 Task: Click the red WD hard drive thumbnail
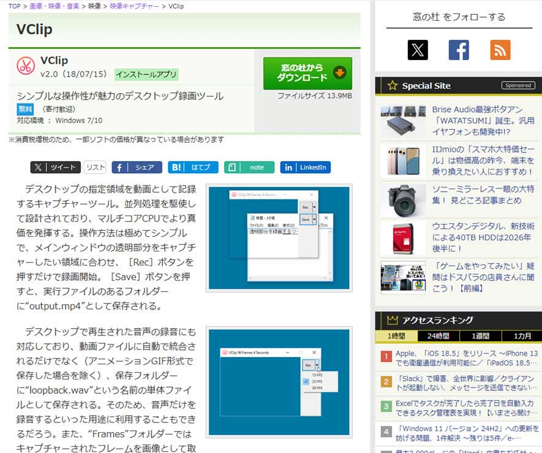[403, 239]
